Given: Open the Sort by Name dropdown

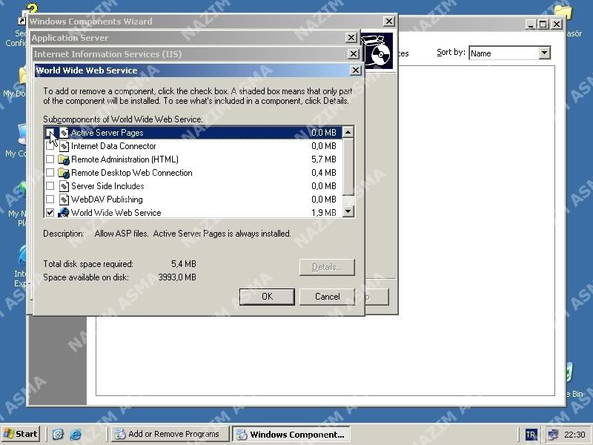Looking at the screenshot, I should (544, 53).
